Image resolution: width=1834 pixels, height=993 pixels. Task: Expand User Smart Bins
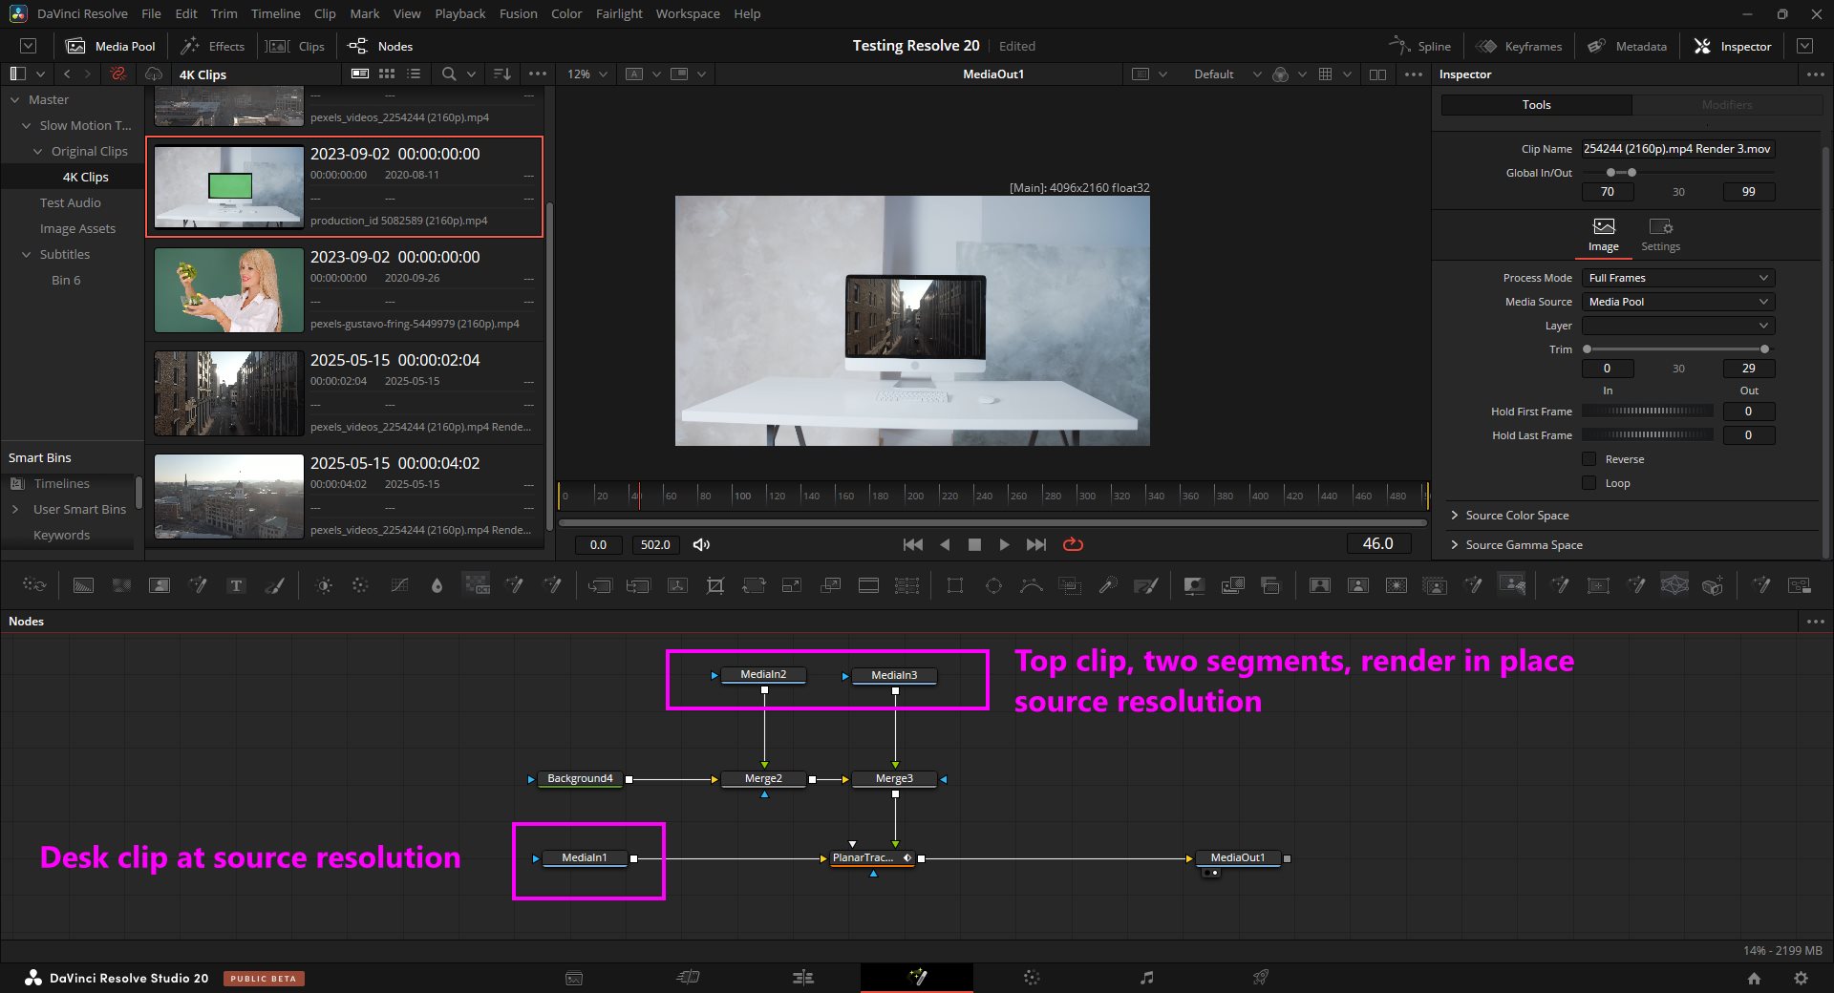(14, 509)
